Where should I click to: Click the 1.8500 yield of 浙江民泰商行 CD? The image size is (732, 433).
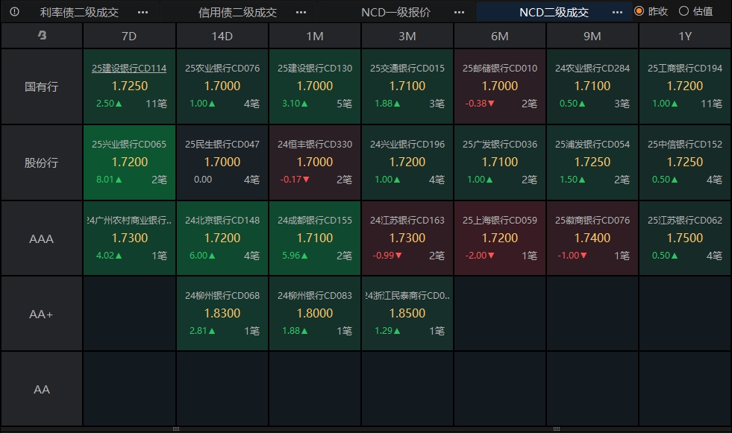point(407,313)
